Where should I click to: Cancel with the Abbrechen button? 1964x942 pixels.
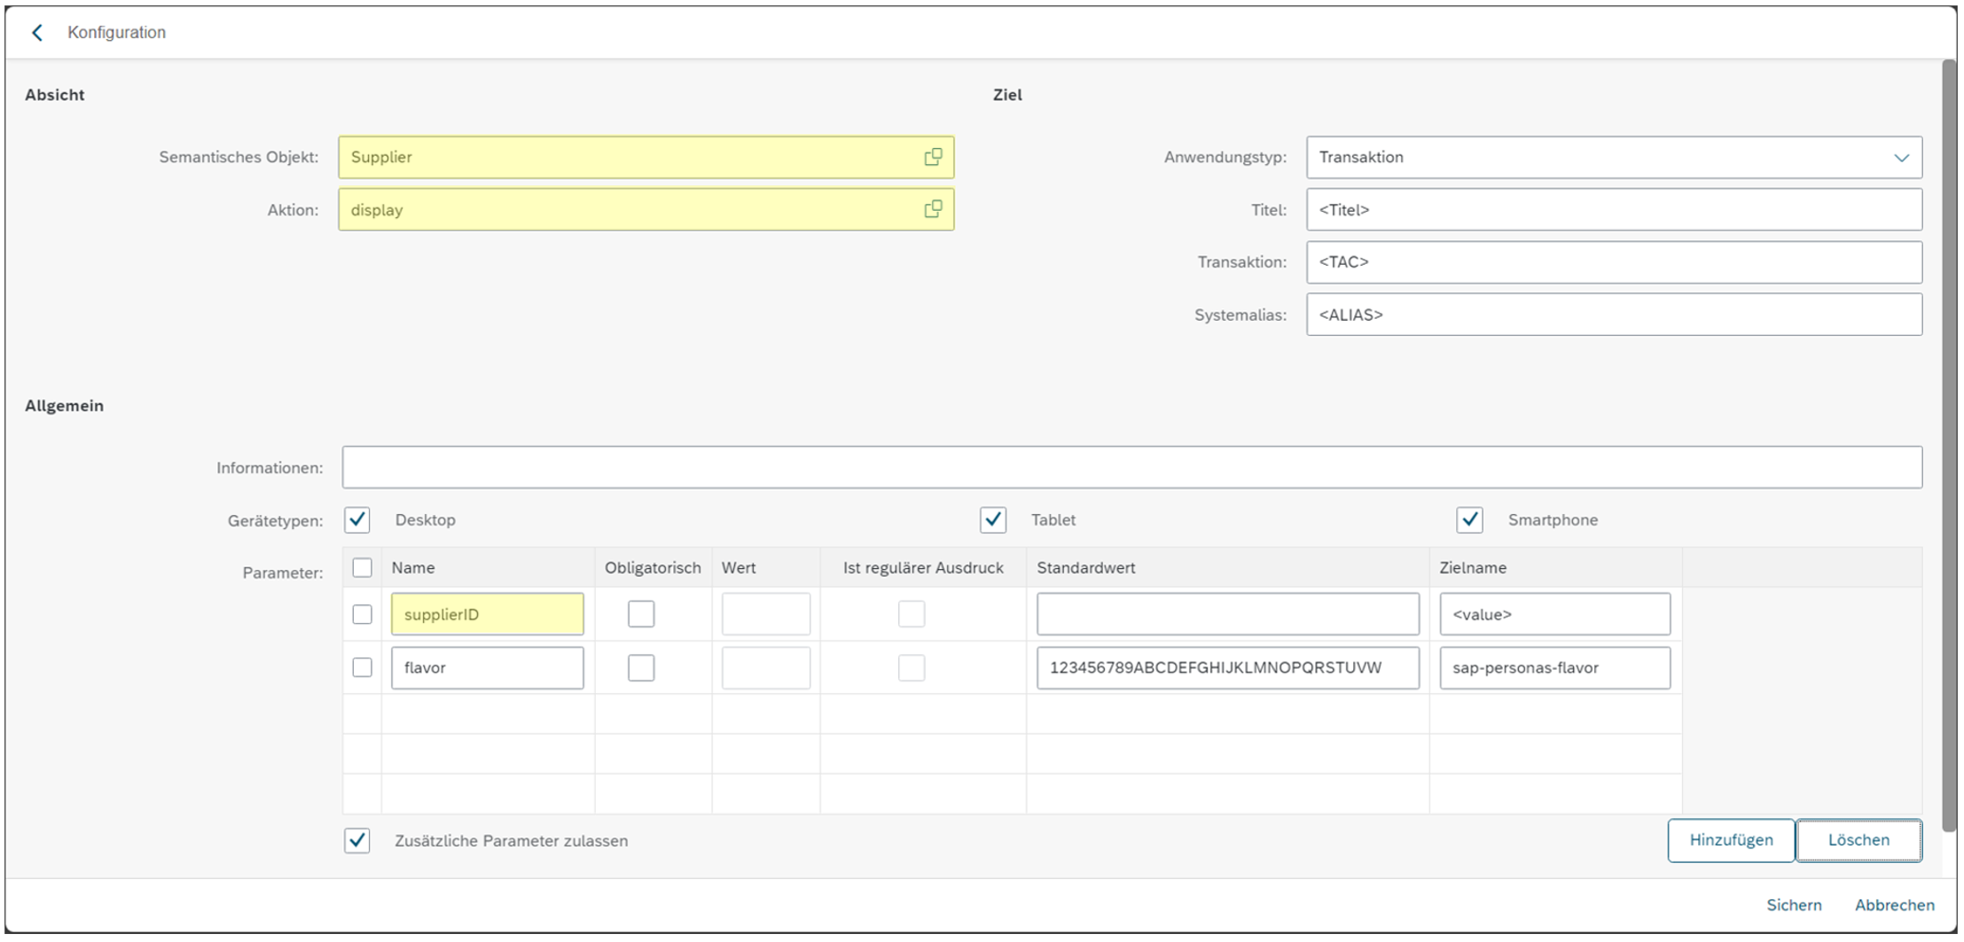click(x=1895, y=905)
